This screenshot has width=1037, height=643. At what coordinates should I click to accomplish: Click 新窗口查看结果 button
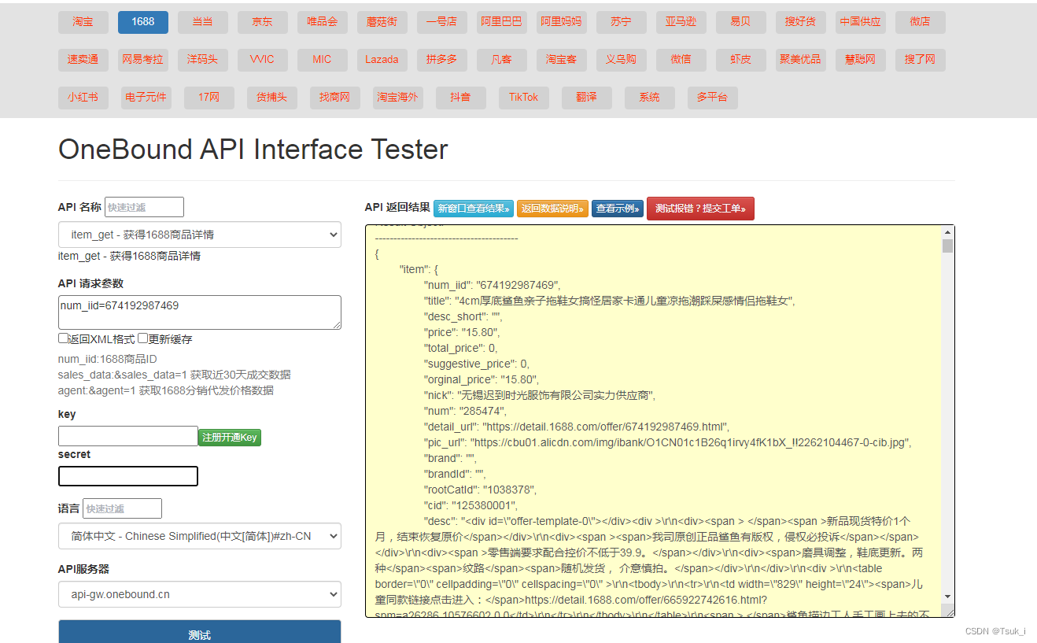point(474,209)
